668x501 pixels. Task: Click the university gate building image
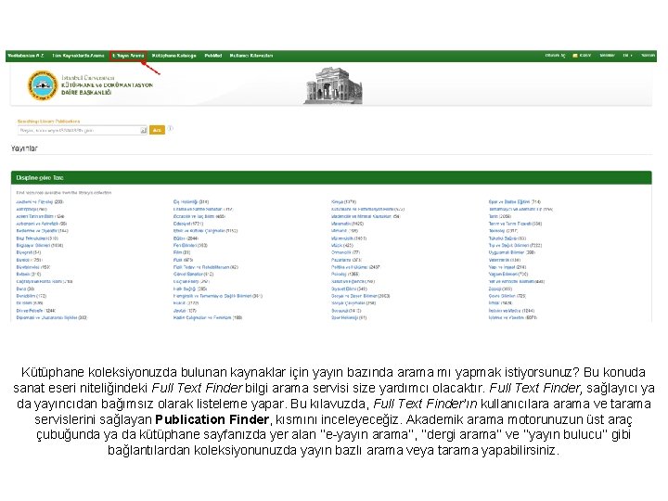coord(334,85)
